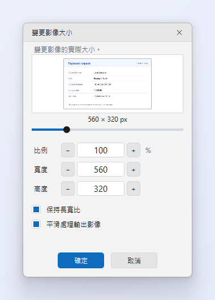Image resolution: width=215 pixels, height=300 pixels.
Task: Close the 變更影像大小 dialog
Action: (x=179, y=32)
